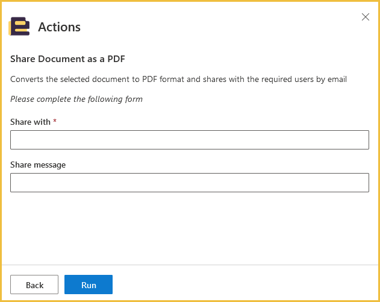Place cursor in the required recipients field
Viewport: 380px width, 302px height.
[190, 140]
